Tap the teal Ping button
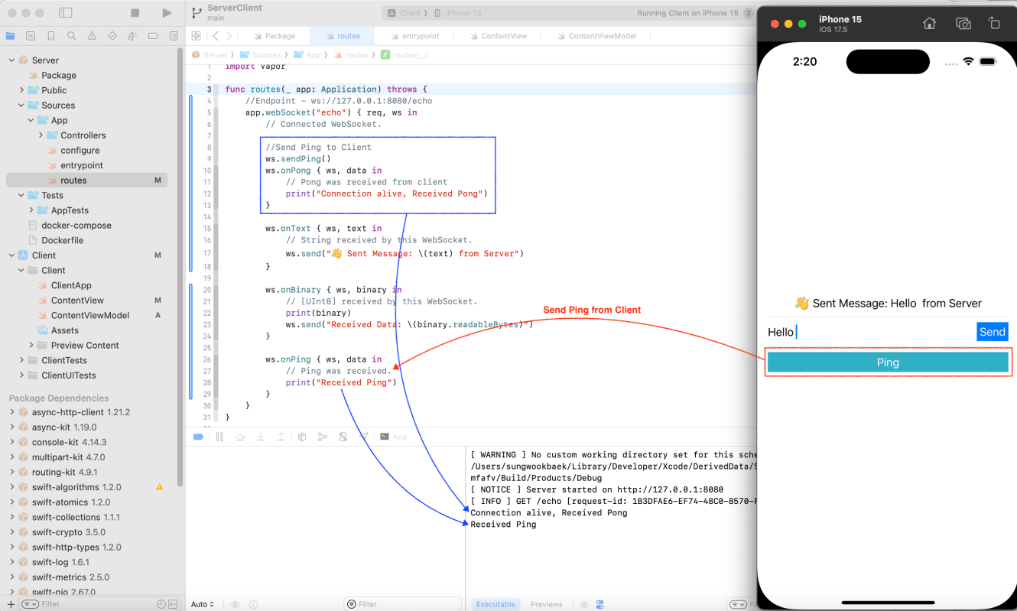Image resolution: width=1017 pixels, height=611 pixels. tap(887, 362)
